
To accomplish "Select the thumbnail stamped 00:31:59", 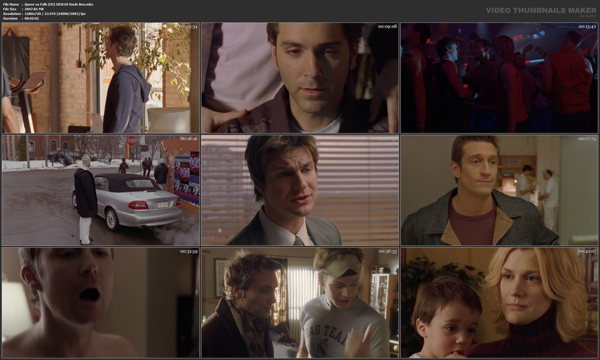I will click(101, 303).
